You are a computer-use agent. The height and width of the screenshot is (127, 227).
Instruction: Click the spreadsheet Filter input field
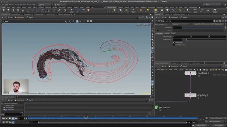click(13, 114)
